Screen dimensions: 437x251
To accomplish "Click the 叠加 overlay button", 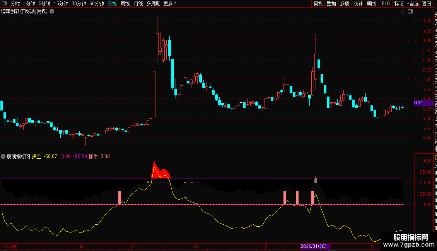I will click(x=331, y=3).
